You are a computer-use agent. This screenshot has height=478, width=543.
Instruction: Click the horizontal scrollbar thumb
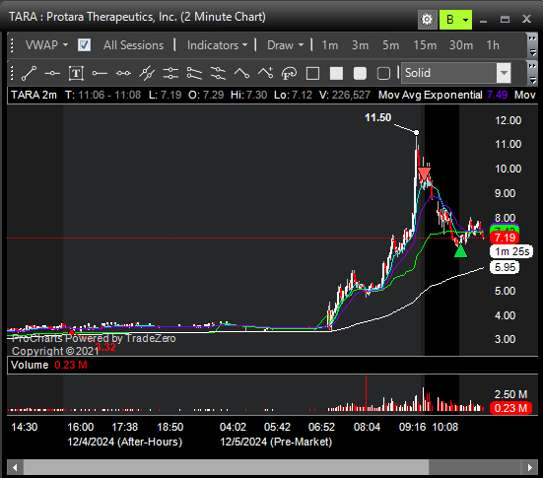(x=226, y=467)
